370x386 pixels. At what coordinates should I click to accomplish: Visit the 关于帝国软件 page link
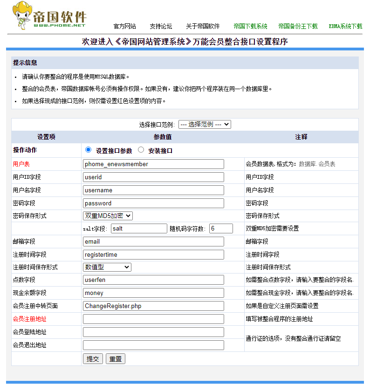point(203,26)
